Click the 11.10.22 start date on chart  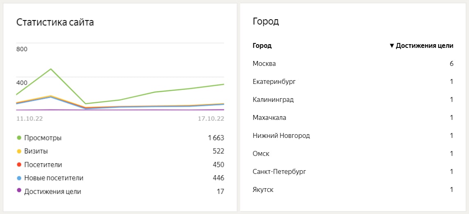(x=30, y=119)
